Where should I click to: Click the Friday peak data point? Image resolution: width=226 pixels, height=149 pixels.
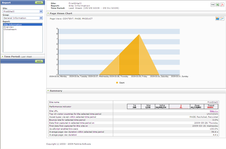(139, 34)
